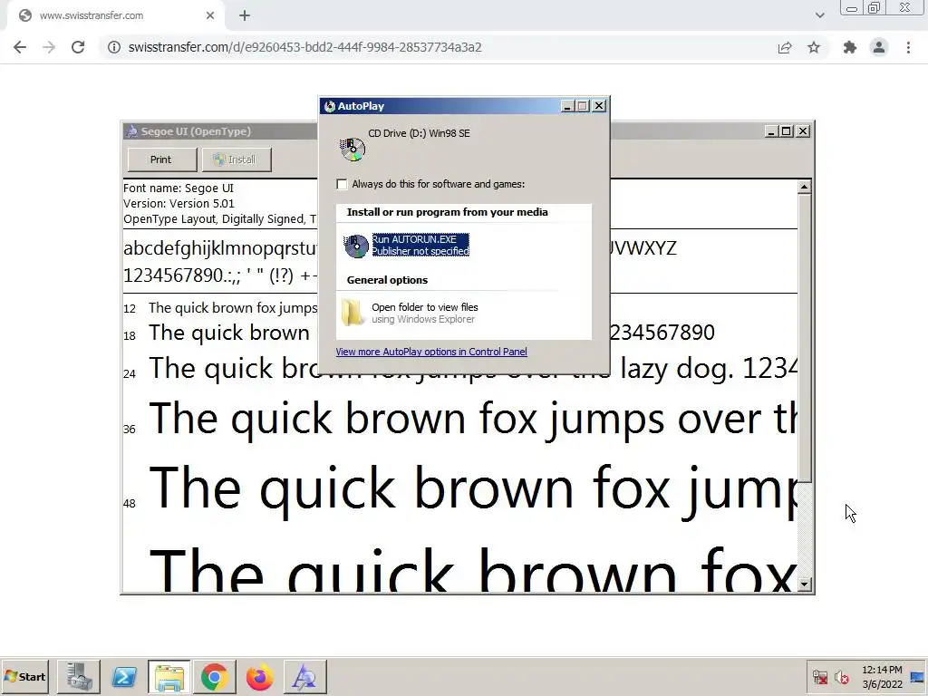View site information icon in address bar
This screenshot has width=928, height=696.
click(113, 47)
